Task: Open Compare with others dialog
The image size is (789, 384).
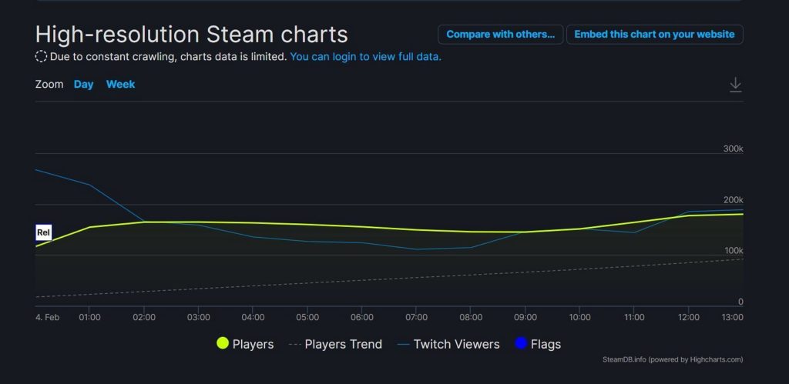Action: pos(501,35)
